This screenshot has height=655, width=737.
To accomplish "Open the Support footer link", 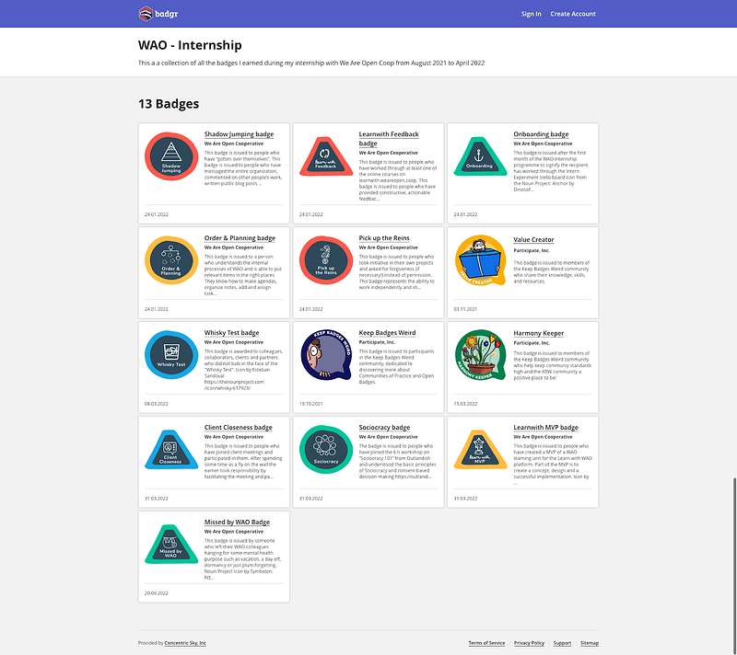I will (x=562, y=643).
